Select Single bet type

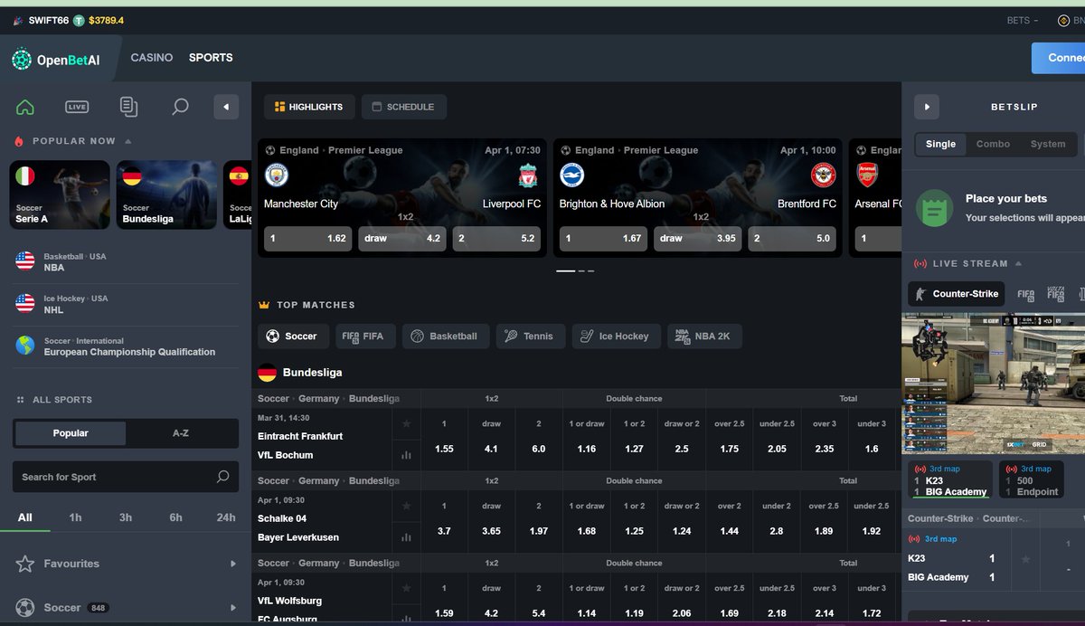click(x=940, y=144)
